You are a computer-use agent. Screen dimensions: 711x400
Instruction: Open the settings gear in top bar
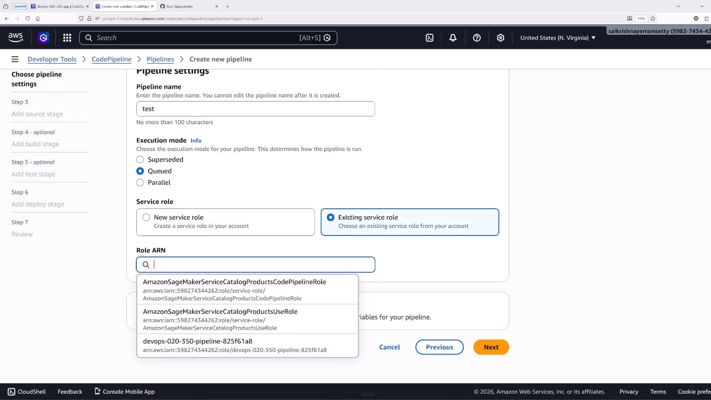[501, 38]
